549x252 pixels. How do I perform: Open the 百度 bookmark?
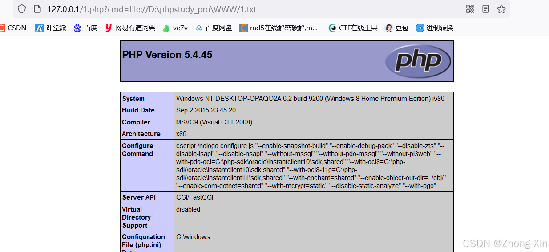(x=85, y=28)
